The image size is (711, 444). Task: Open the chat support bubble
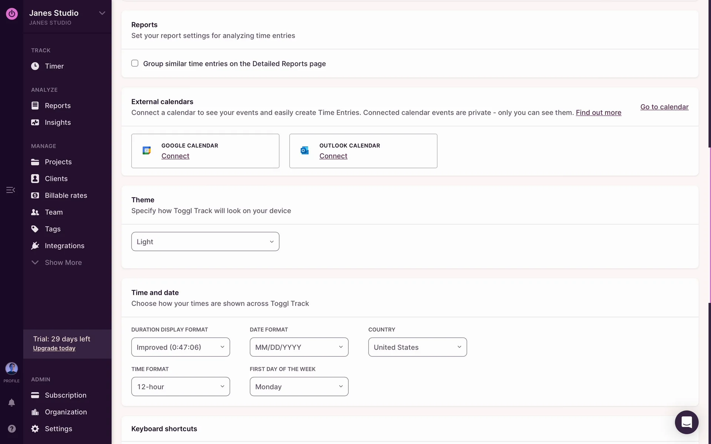(686, 422)
